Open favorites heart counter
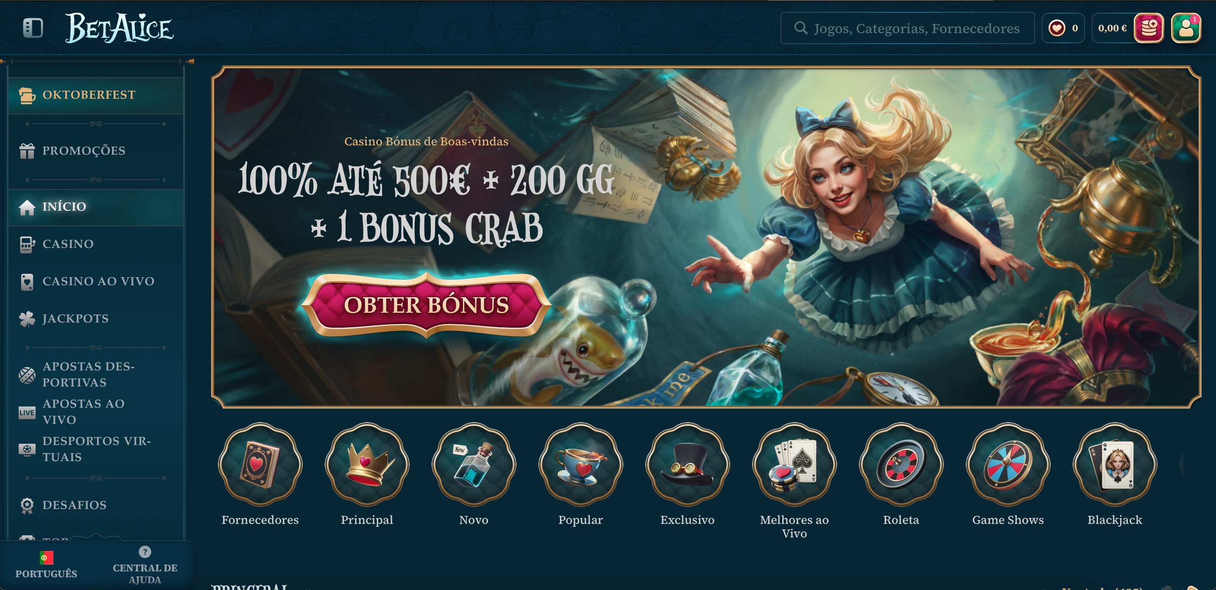1216x590 pixels. [1063, 28]
